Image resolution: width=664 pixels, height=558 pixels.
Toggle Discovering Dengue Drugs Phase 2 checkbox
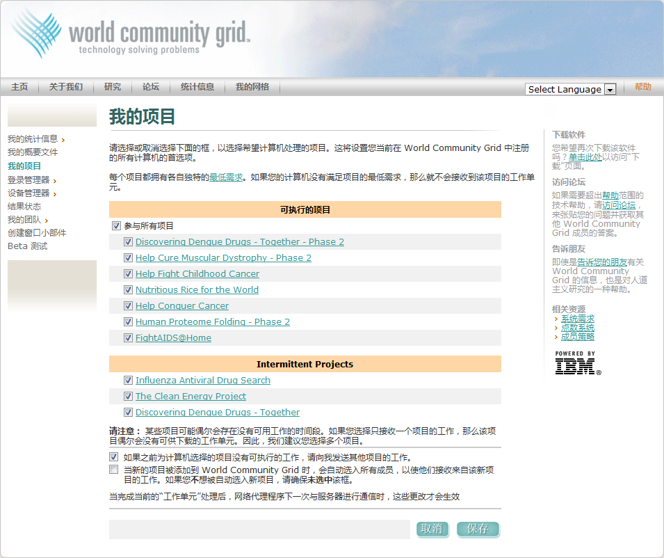click(128, 242)
